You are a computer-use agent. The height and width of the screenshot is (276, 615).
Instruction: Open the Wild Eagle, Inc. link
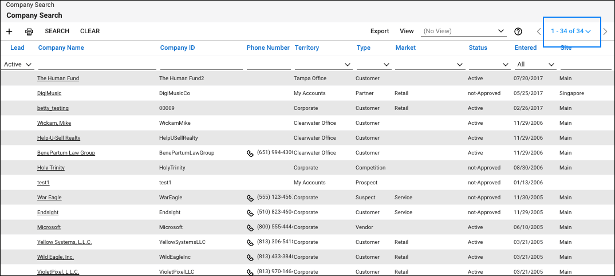click(x=56, y=257)
